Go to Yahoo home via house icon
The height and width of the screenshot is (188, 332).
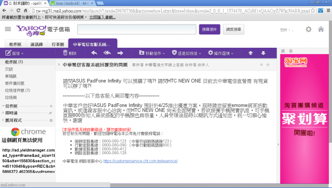[321, 29]
